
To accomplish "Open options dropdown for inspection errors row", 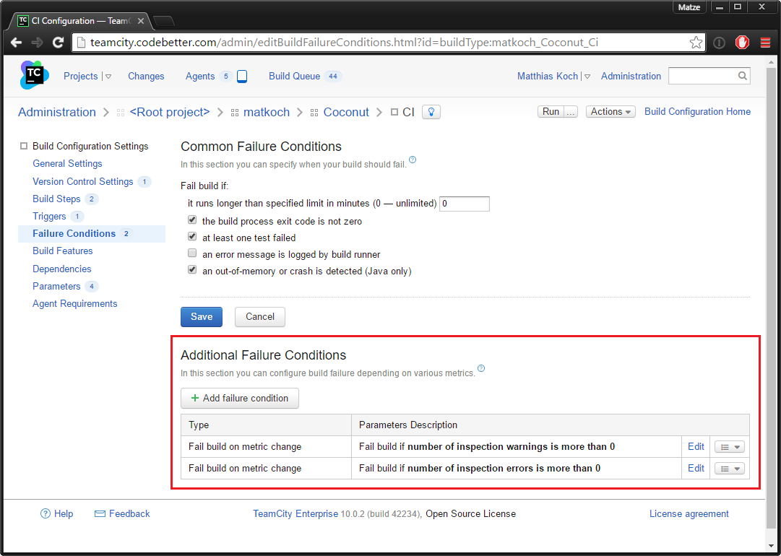I will tap(730, 469).
